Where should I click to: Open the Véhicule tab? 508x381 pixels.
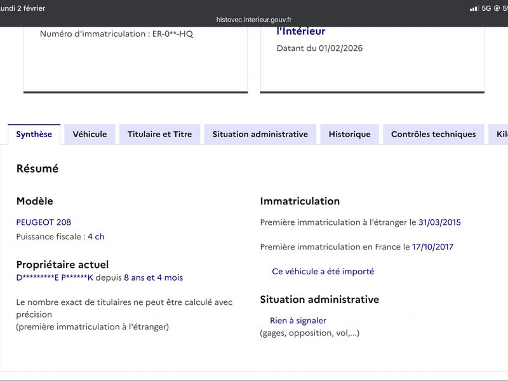pos(90,134)
